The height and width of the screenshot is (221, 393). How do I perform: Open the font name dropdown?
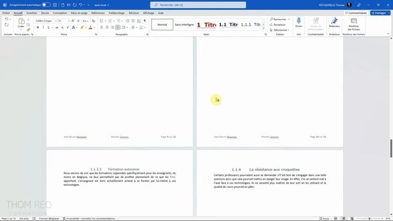[56, 21]
